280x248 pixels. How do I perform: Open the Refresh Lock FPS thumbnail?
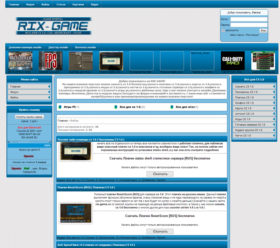click(x=51, y=61)
